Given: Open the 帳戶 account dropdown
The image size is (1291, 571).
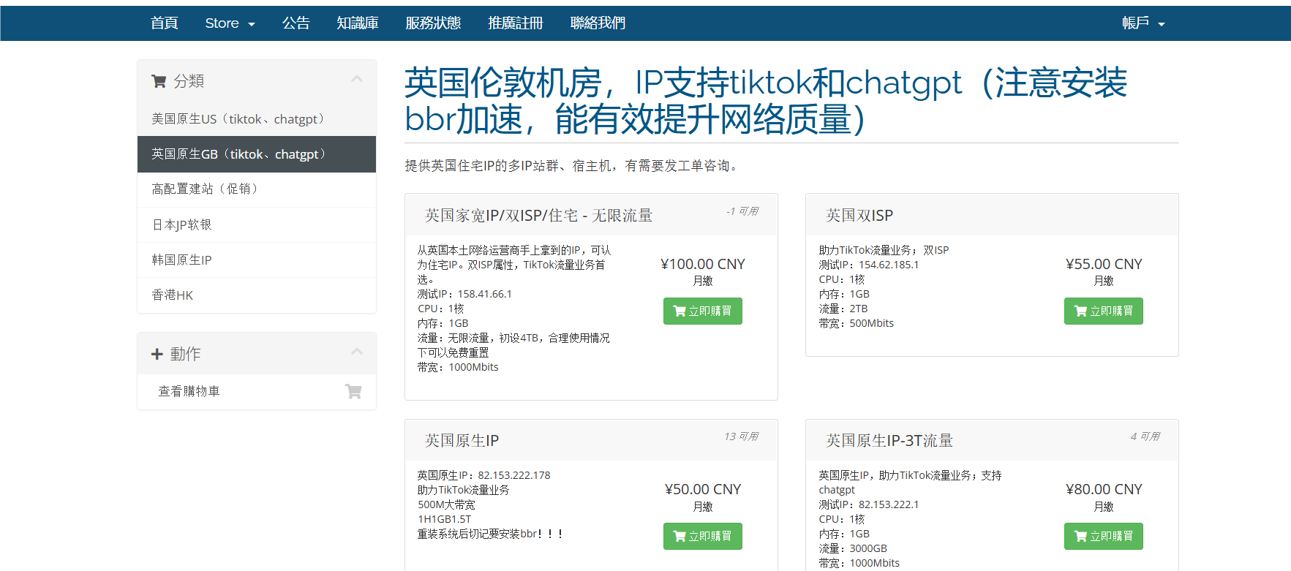Looking at the screenshot, I should (1143, 23).
